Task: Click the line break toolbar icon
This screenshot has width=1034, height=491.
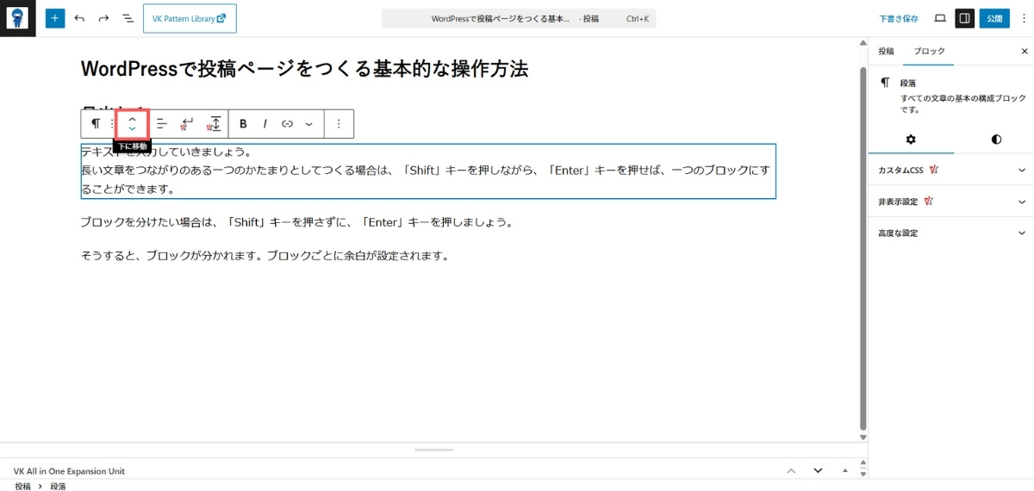Action: pos(187,124)
